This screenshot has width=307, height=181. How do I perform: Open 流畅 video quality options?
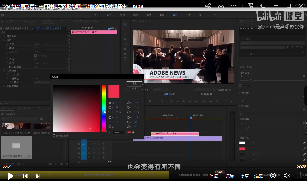(x=229, y=176)
